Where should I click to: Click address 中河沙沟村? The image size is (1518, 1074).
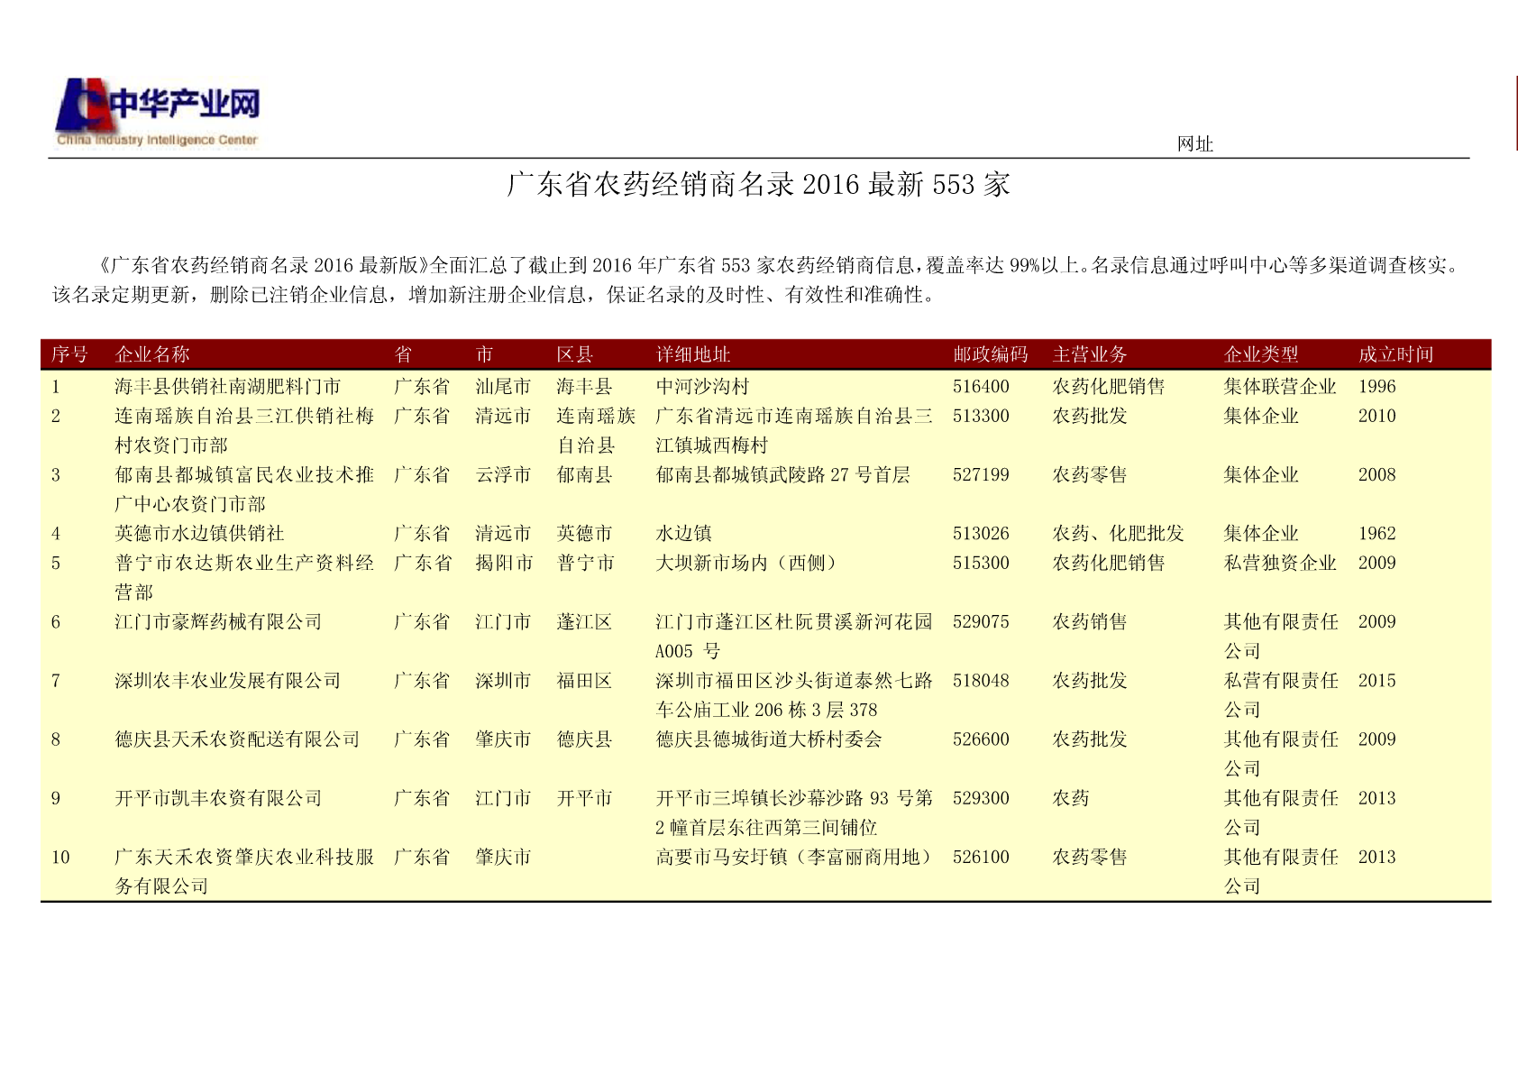[x=702, y=387]
